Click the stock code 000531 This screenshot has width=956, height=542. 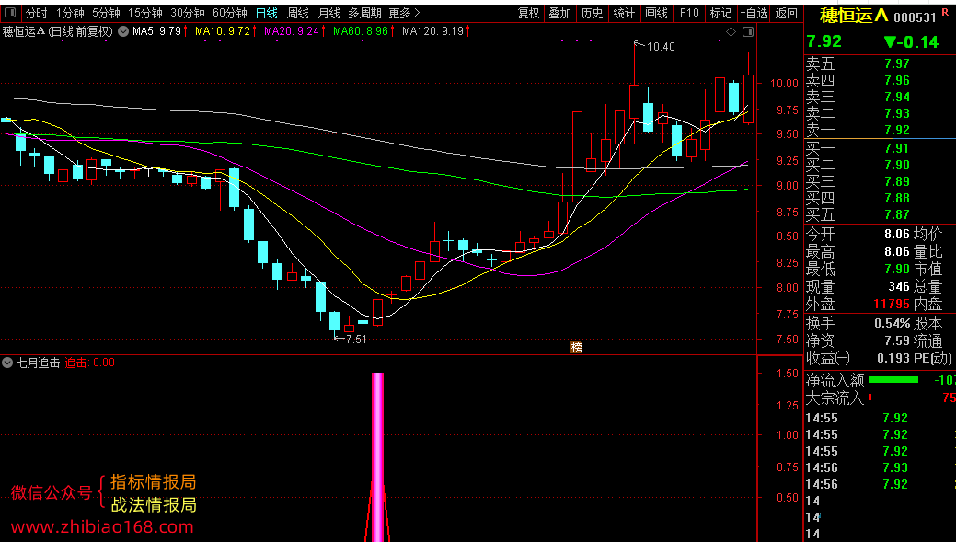[x=915, y=17]
